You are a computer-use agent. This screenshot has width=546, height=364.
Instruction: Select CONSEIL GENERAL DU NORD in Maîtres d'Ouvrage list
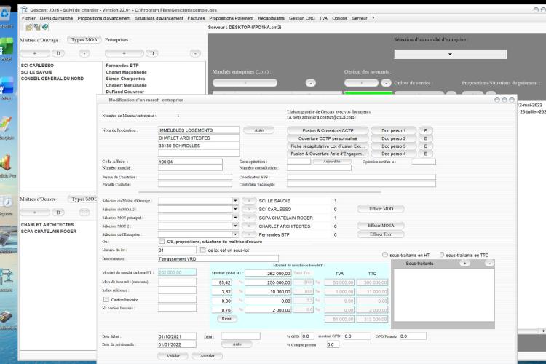52,79
